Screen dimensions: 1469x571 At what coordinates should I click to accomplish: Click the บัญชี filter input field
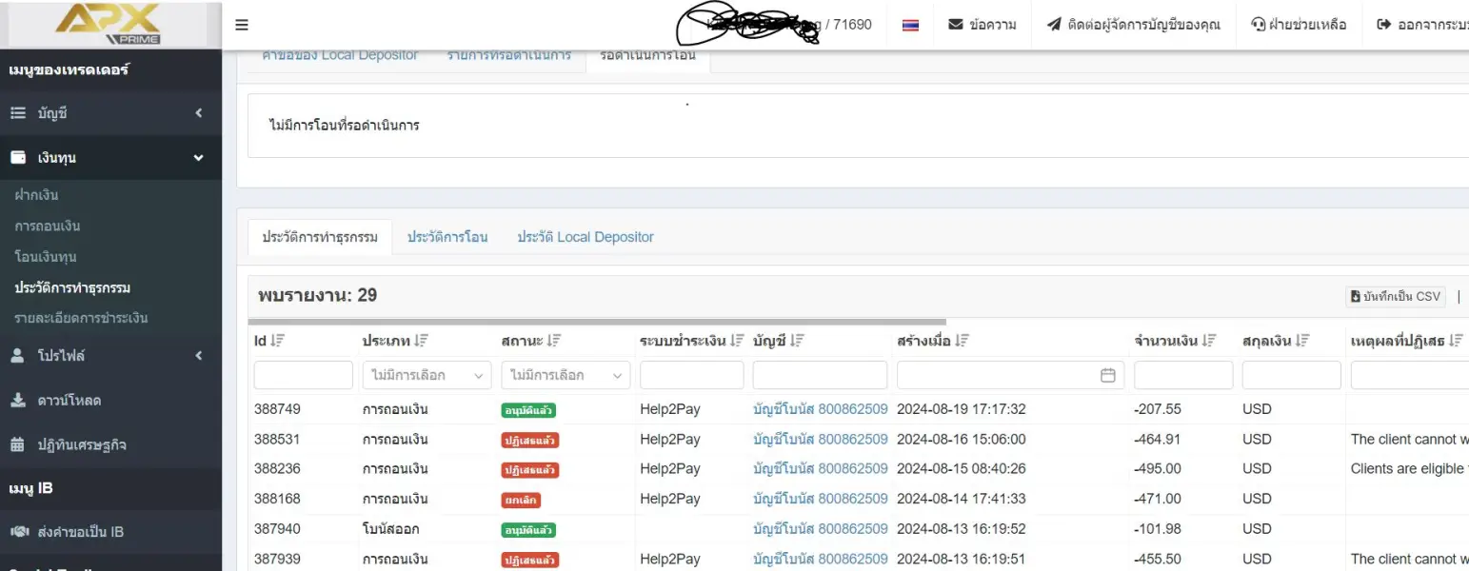pos(821,375)
